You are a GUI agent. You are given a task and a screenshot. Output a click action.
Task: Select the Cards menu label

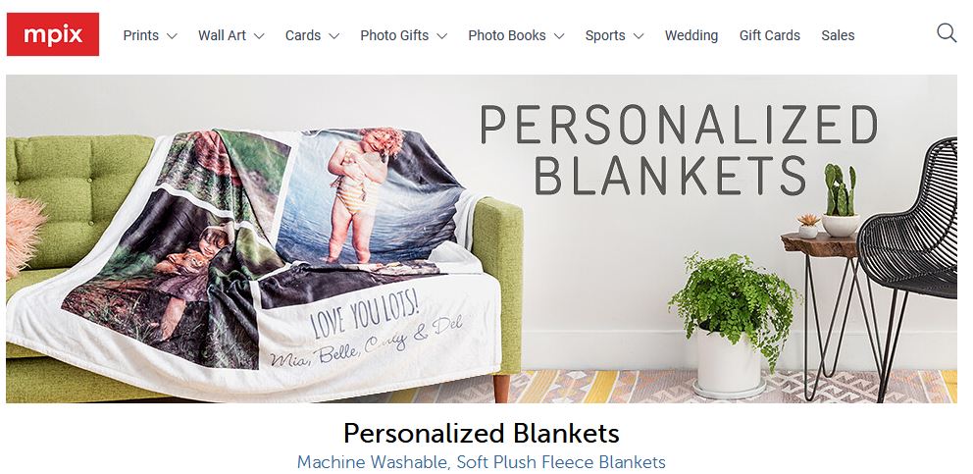303,35
